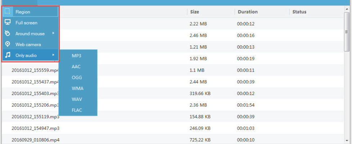Click the Region dashed-rectangle icon

click(7, 12)
